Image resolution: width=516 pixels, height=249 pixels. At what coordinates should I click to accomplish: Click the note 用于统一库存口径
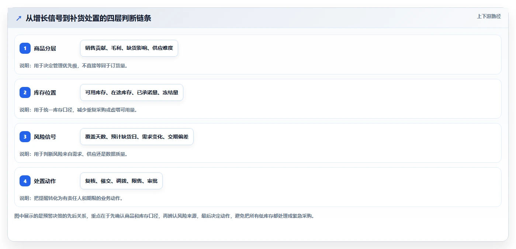[79, 110]
